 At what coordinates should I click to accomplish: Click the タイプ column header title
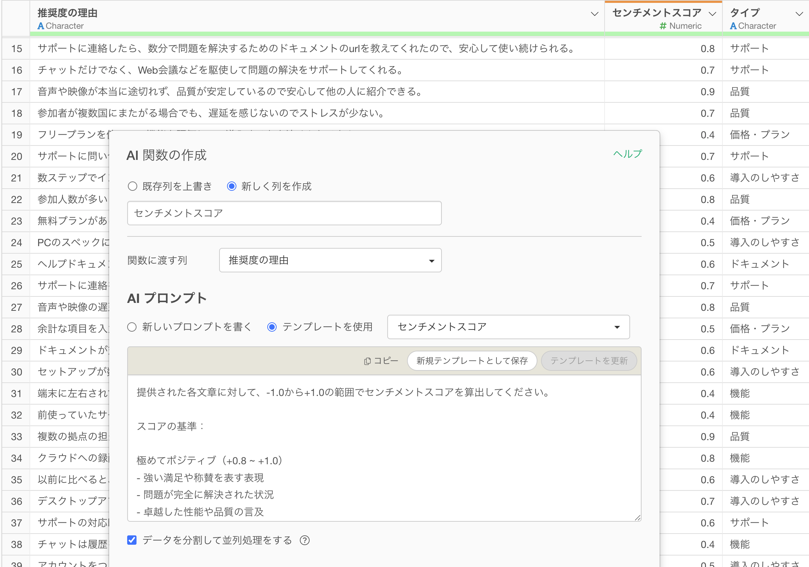coord(745,13)
